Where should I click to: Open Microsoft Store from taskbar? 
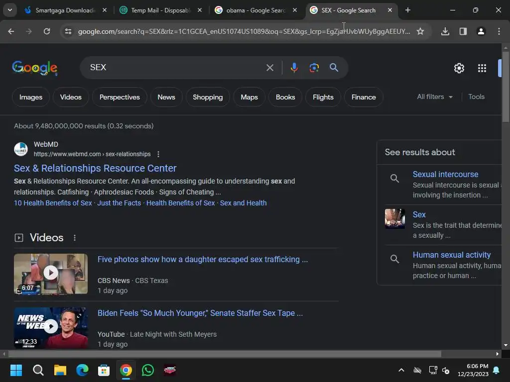click(x=104, y=370)
